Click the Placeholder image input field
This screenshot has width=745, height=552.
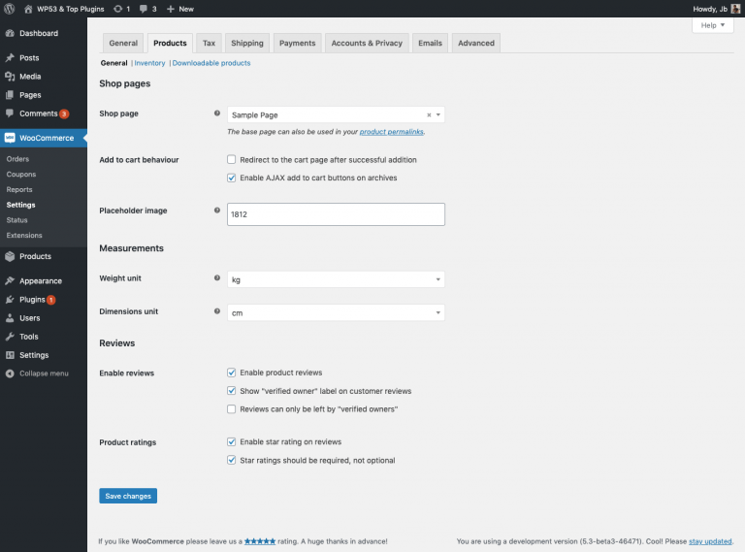(336, 214)
